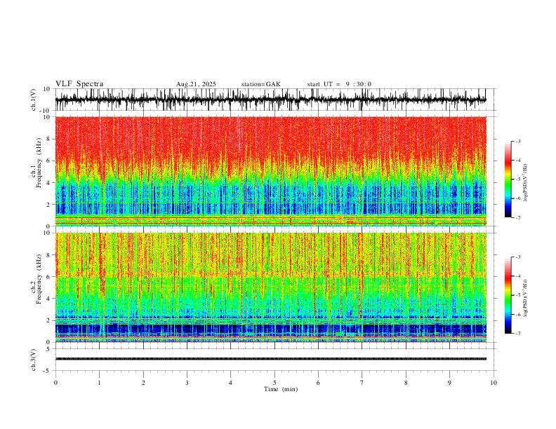Click the ch.2 log(PSD) color bar title
Screen dimensions: 556x429
pyautogui.click(x=525, y=299)
